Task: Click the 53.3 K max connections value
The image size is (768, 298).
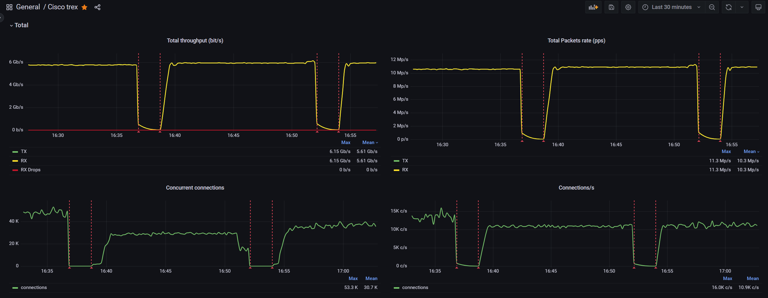Action: point(351,287)
